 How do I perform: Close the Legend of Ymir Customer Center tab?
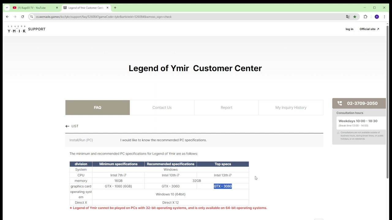[x=107, y=8]
